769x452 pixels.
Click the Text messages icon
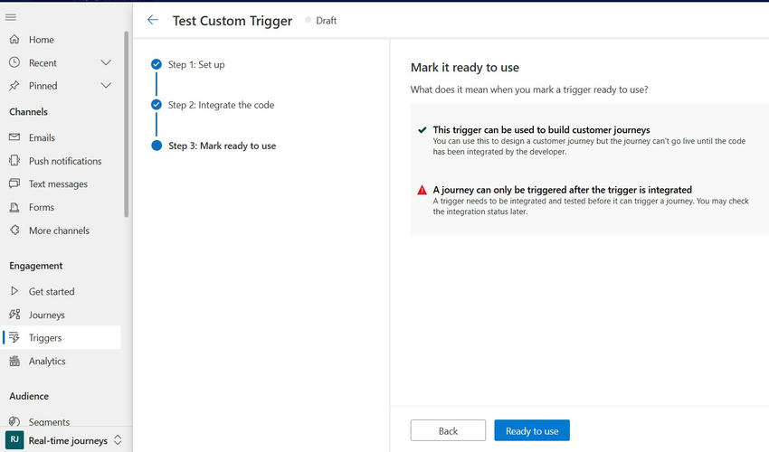pos(14,184)
